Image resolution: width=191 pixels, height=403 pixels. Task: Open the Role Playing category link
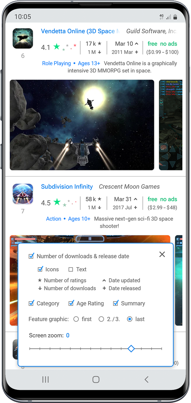pyautogui.click(x=57, y=63)
